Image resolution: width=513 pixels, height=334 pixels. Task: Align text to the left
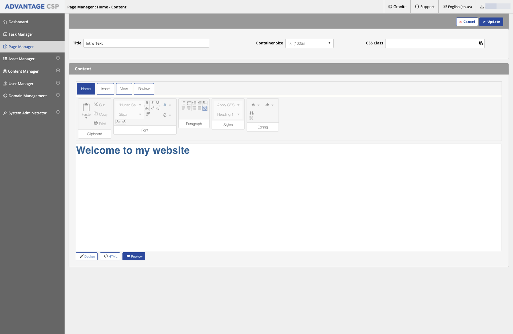(183, 108)
